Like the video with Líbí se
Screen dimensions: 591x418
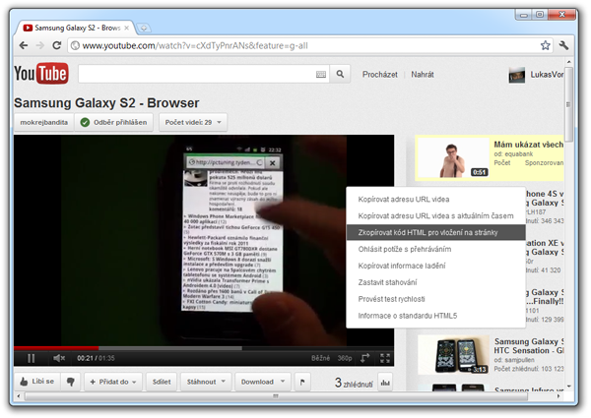pos(37,382)
